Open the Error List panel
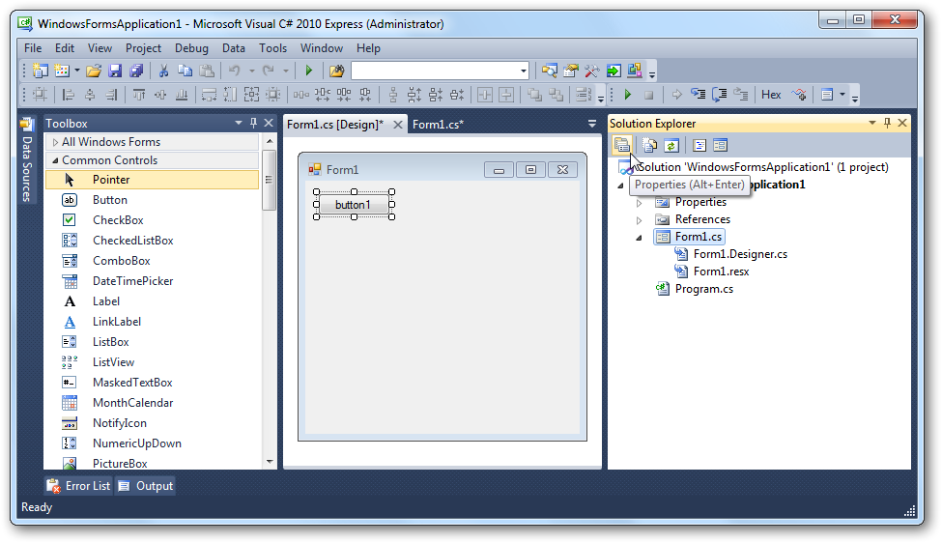Viewport: 942px width, 543px height. click(x=79, y=486)
